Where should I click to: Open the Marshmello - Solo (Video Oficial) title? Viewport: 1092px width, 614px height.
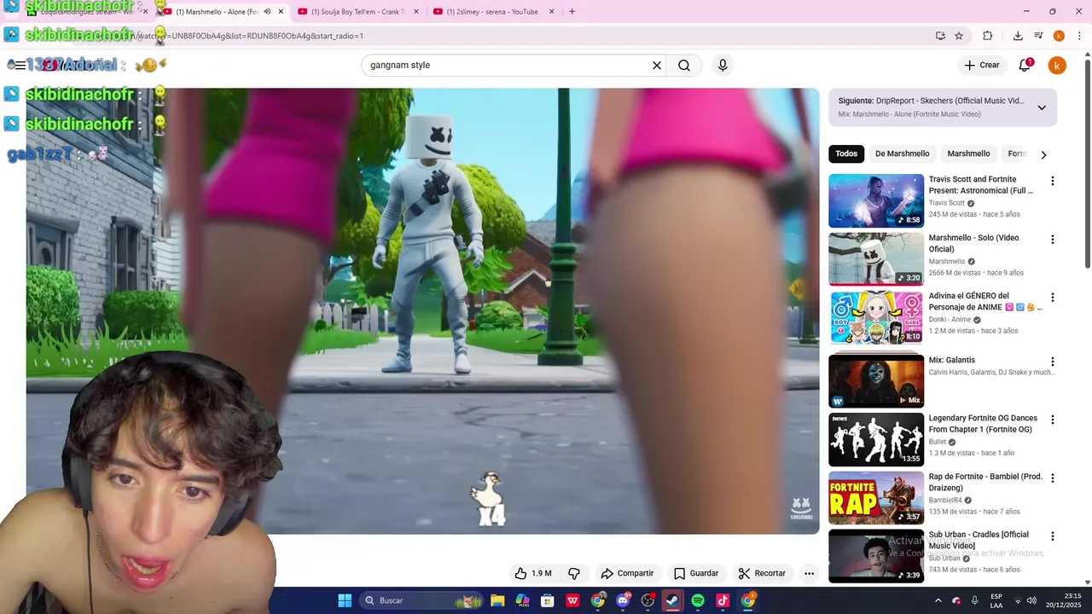pos(973,243)
